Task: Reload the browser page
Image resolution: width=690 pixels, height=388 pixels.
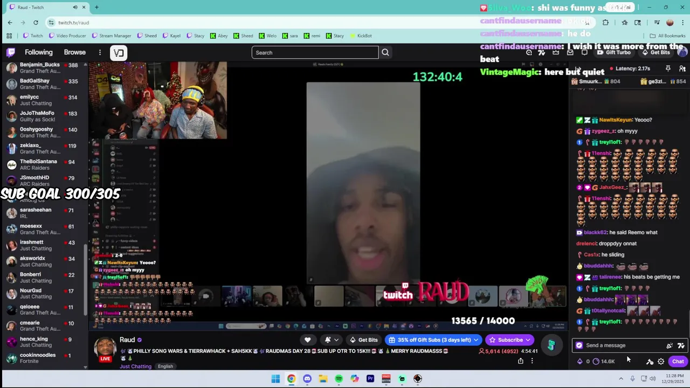Action: [36, 23]
